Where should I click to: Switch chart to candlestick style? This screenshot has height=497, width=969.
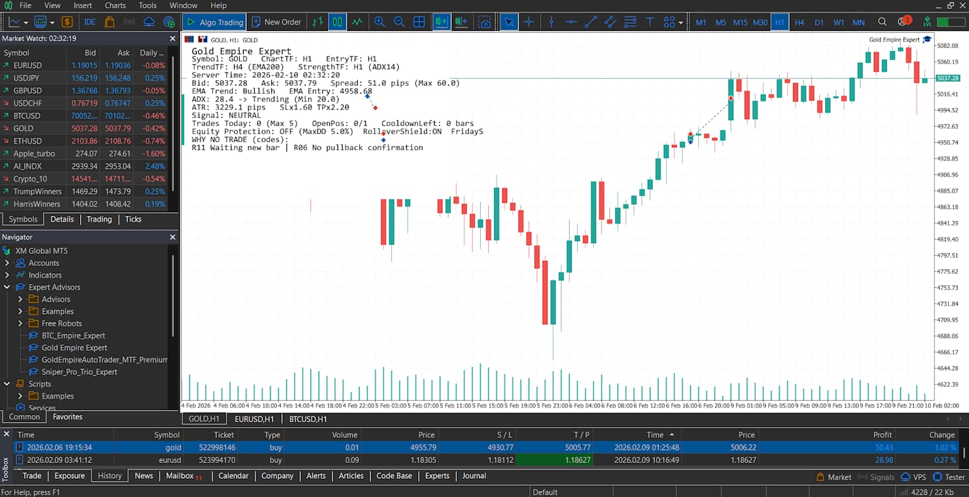(x=337, y=21)
